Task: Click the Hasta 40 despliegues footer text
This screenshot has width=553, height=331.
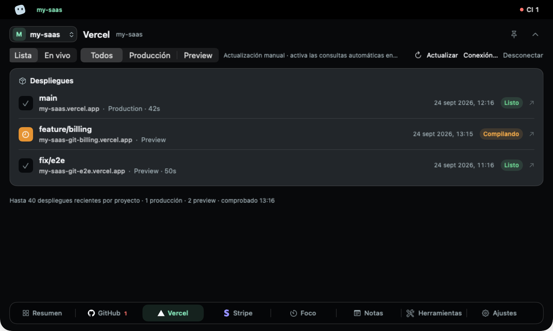Action: [x=142, y=200]
